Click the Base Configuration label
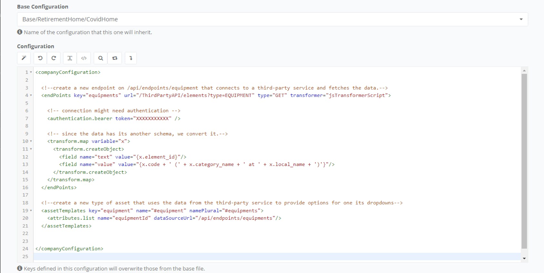 coord(43,7)
